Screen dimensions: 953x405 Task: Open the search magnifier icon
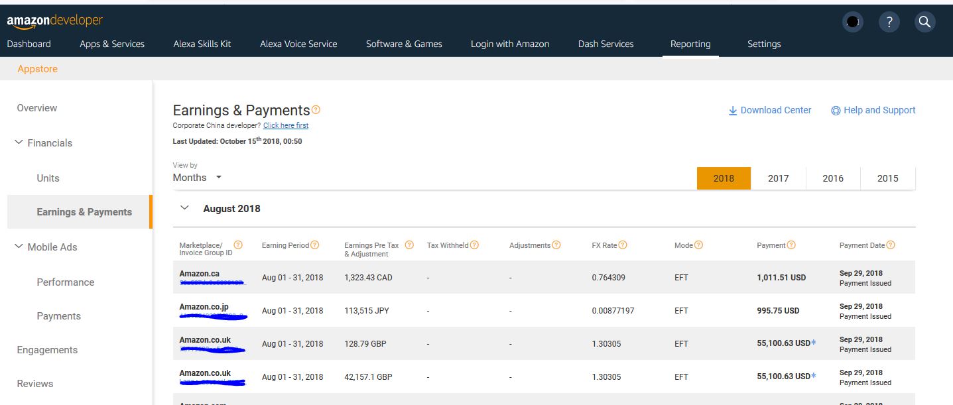924,22
